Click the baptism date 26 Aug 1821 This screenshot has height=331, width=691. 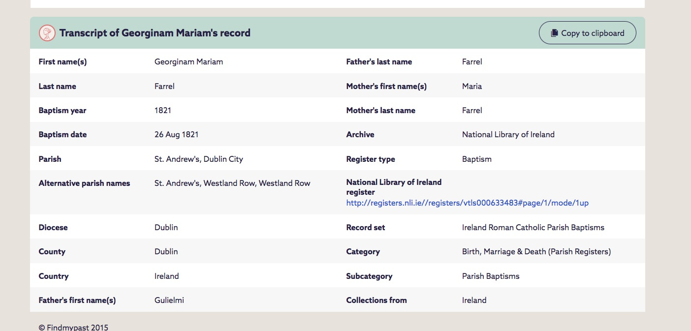176,134
